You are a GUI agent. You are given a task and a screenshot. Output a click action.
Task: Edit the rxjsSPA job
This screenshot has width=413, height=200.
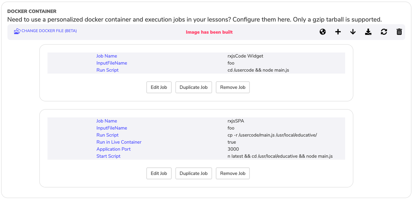(x=159, y=173)
